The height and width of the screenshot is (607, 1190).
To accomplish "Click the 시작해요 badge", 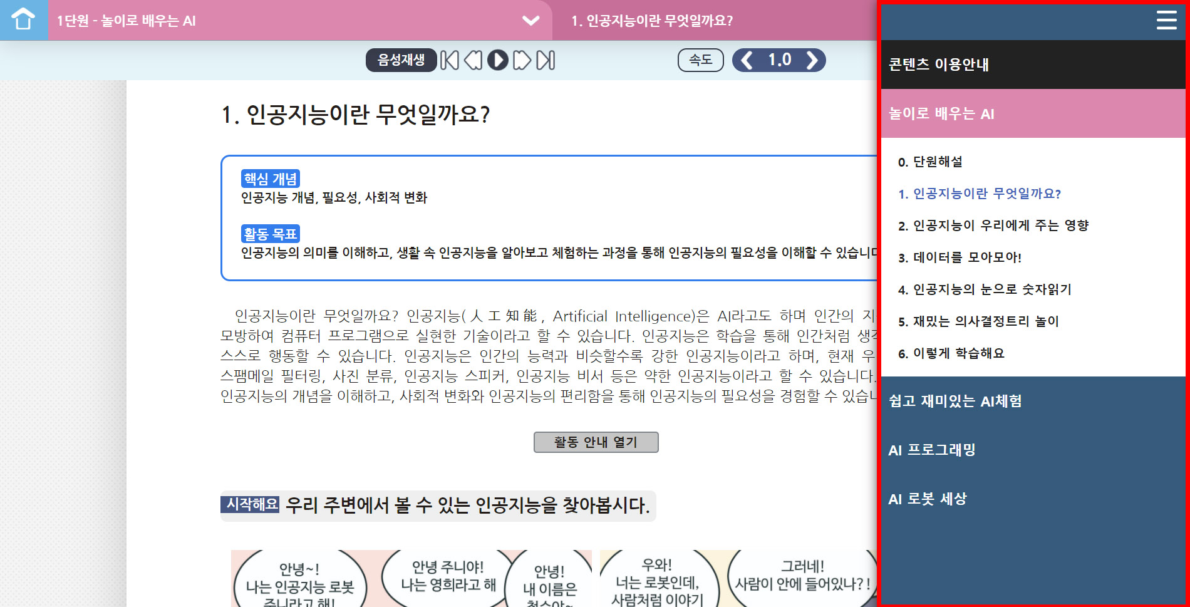I will click(x=250, y=504).
